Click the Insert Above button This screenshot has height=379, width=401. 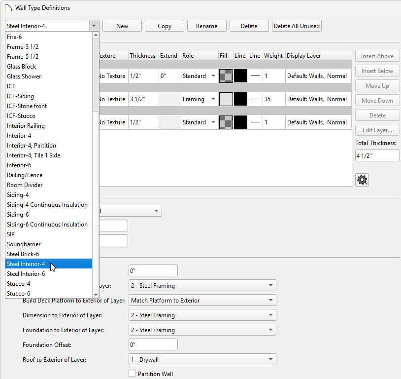[x=377, y=56]
